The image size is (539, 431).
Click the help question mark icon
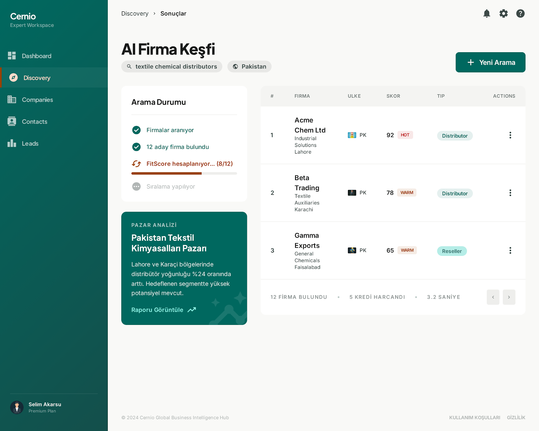520,13
